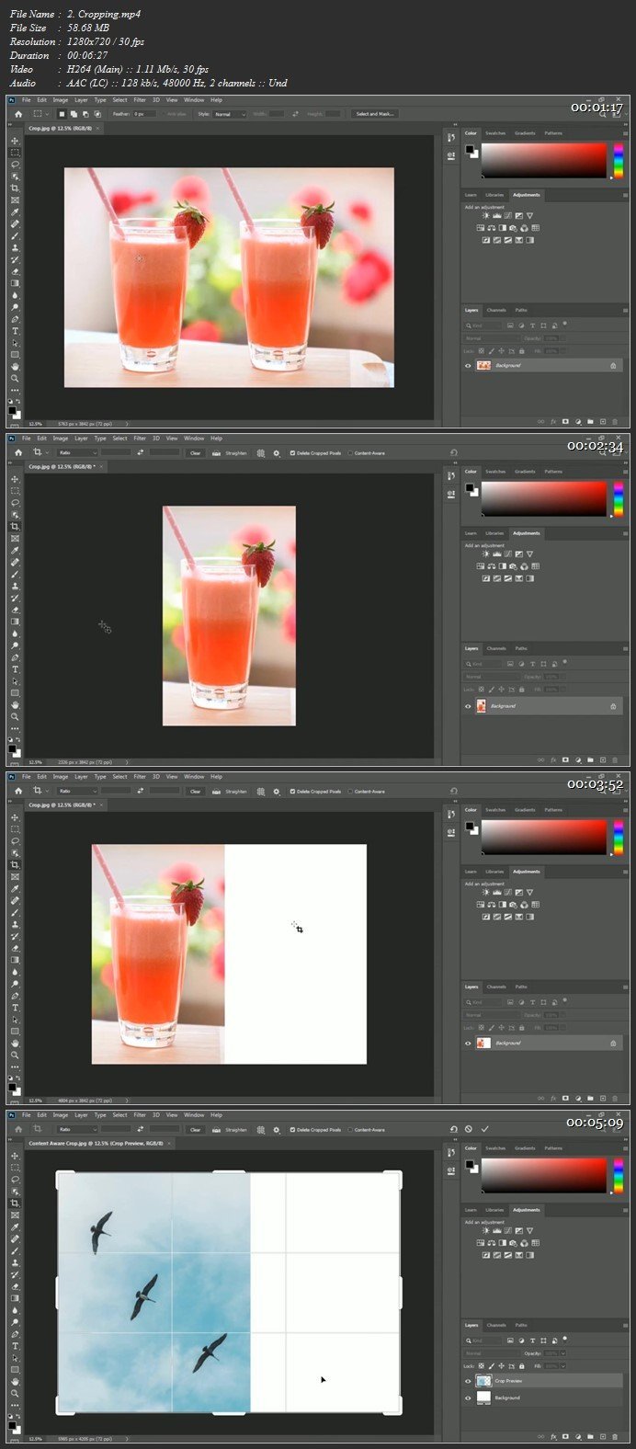Screen dimensions: 636x1449
Task: Create a new layer in the 00:05:09 frame
Action: click(x=603, y=1437)
